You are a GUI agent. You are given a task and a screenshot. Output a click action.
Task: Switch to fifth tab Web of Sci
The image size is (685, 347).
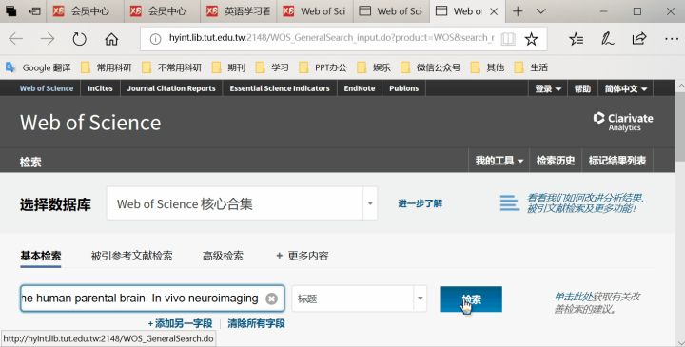tap(391, 11)
